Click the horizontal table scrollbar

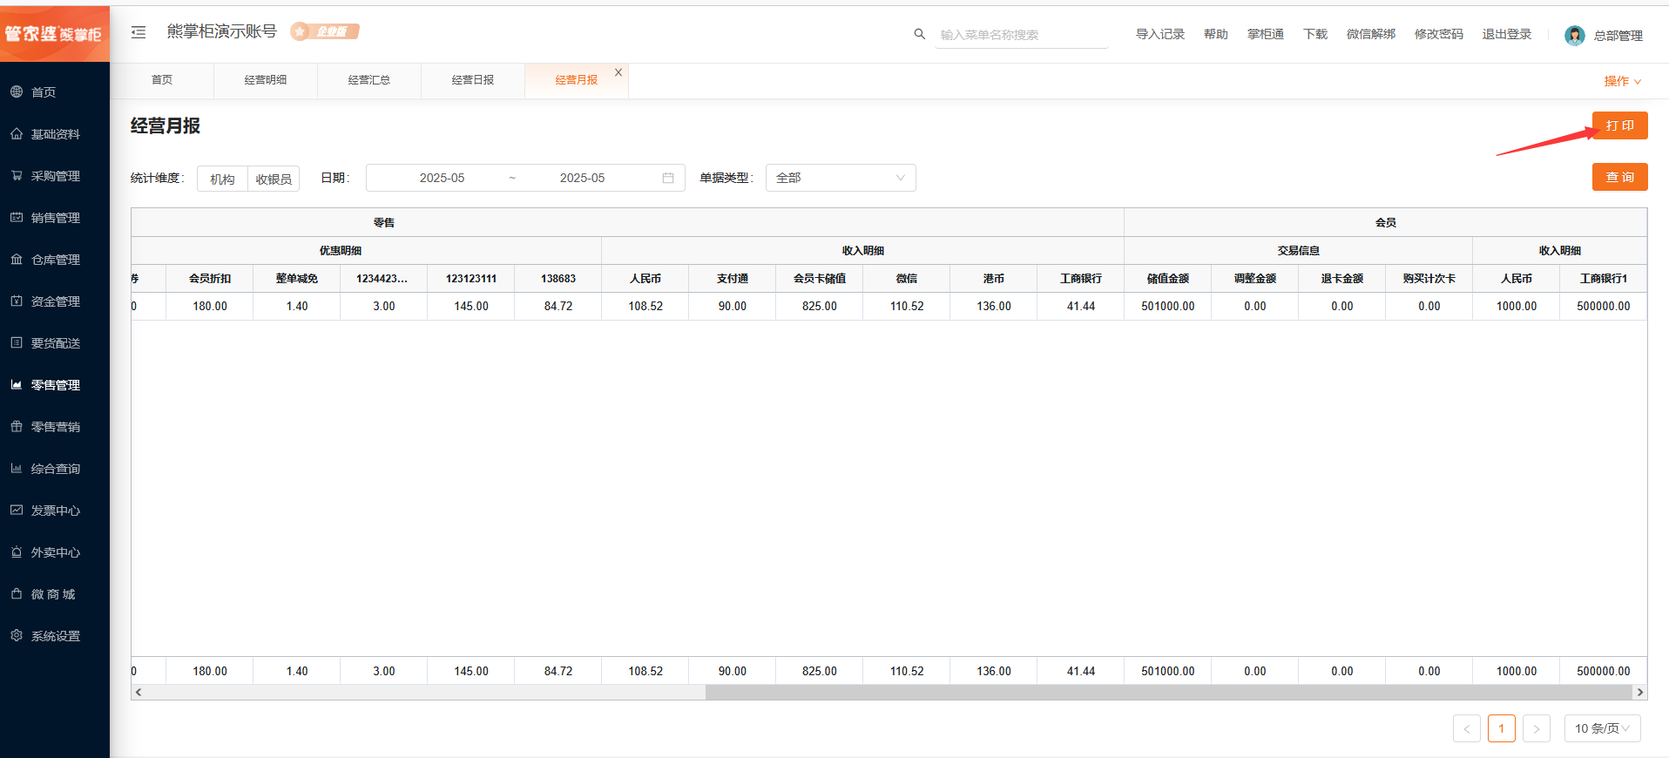pyautogui.click(x=1167, y=693)
